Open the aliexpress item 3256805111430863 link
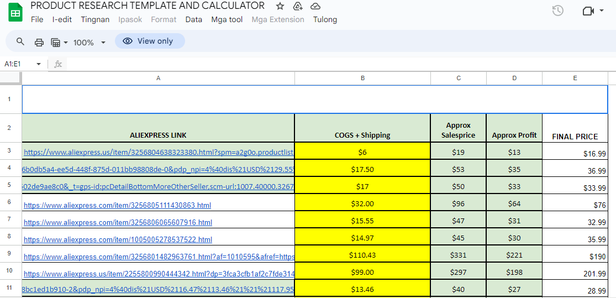The height and width of the screenshot is (298, 616). (118, 205)
